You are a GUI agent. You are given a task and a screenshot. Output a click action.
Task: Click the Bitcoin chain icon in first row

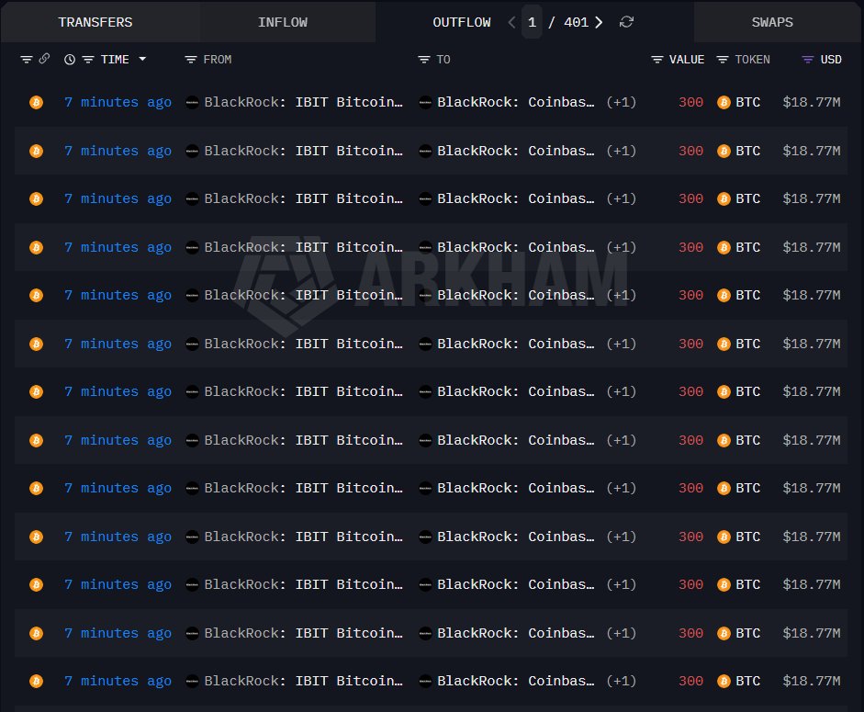pos(37,102)
